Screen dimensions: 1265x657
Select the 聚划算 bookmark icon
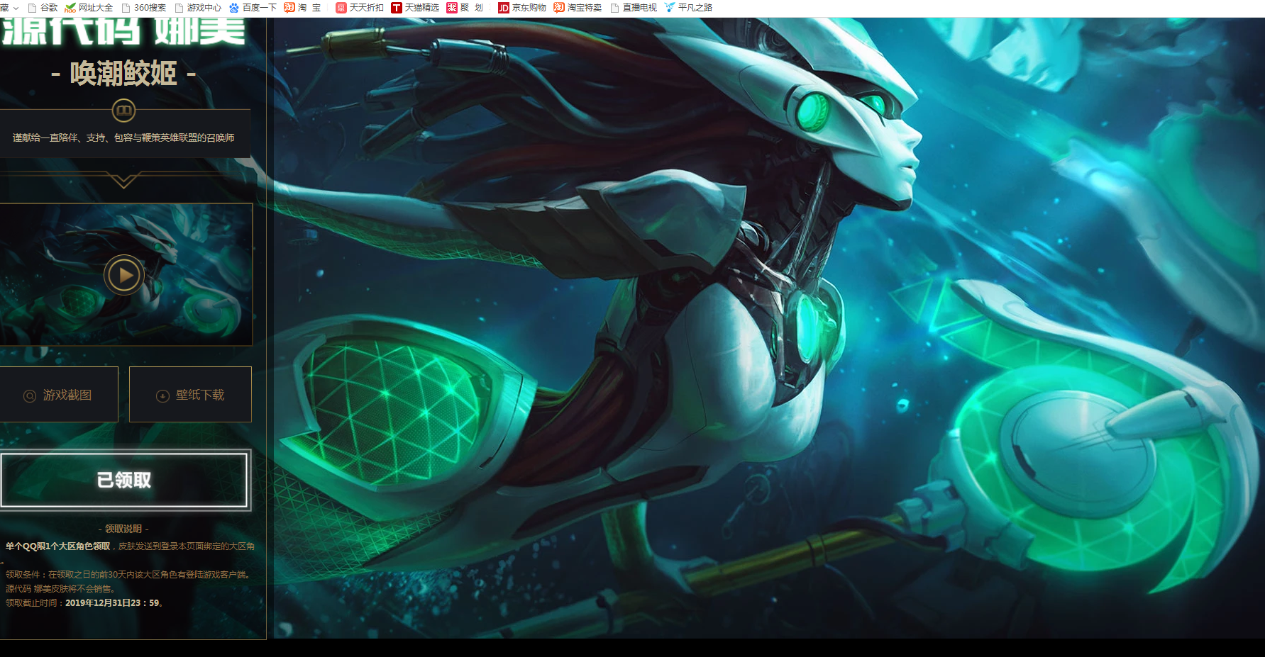pyautogui.click(x=452, y=8)
